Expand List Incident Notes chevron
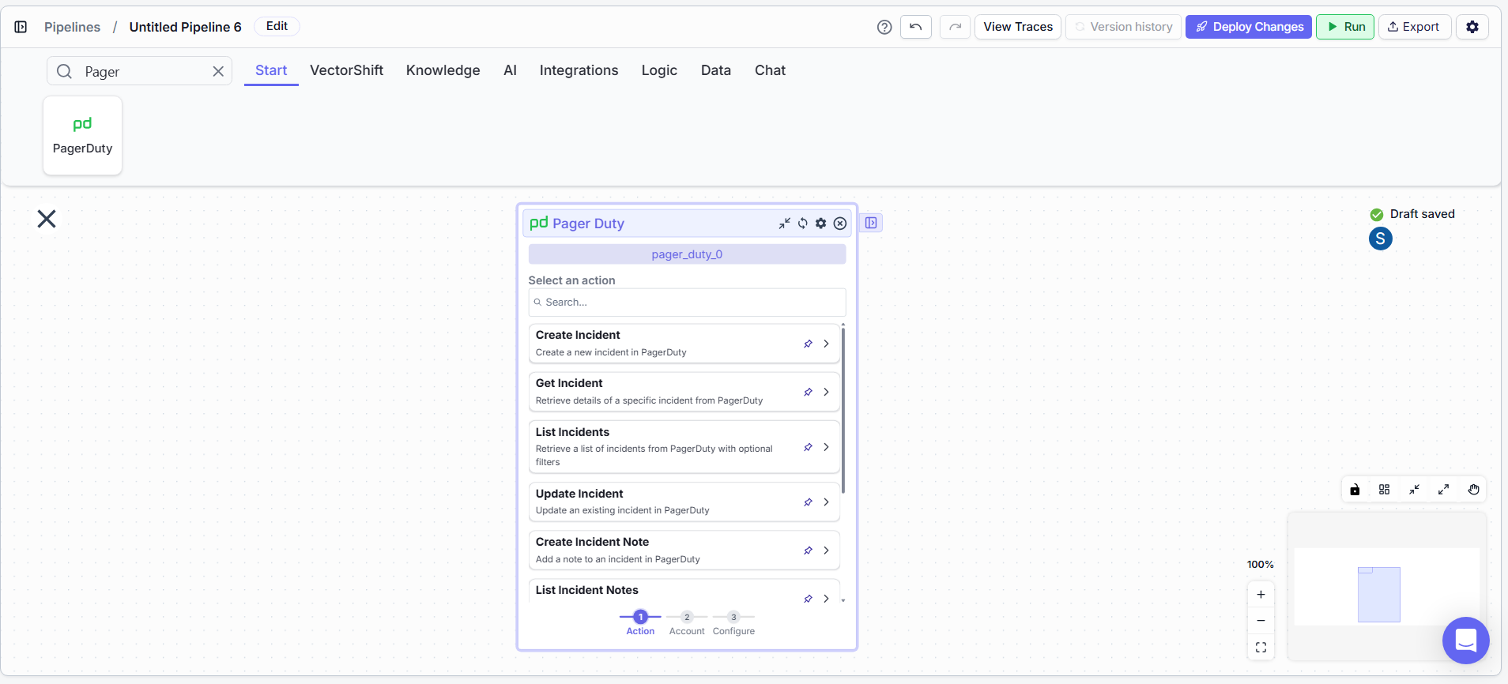 (826, 599)
